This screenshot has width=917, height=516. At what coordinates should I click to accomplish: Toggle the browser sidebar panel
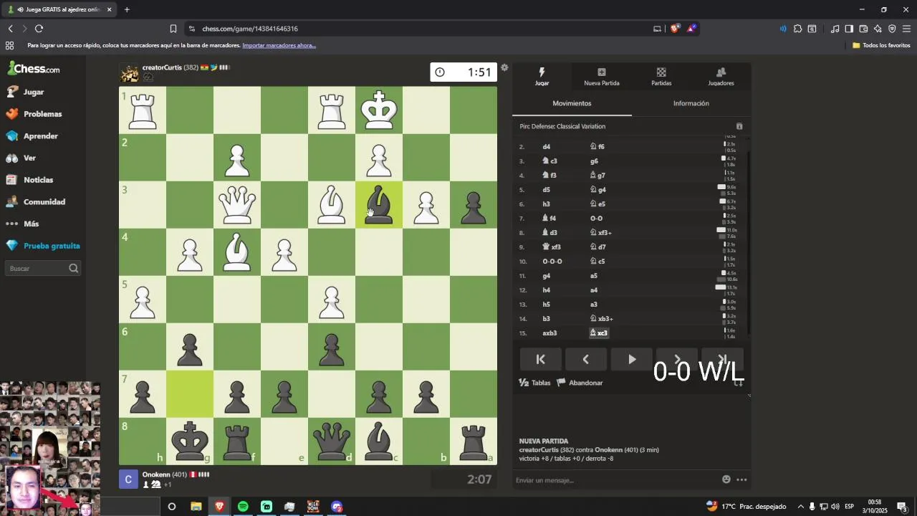point(849,29)
